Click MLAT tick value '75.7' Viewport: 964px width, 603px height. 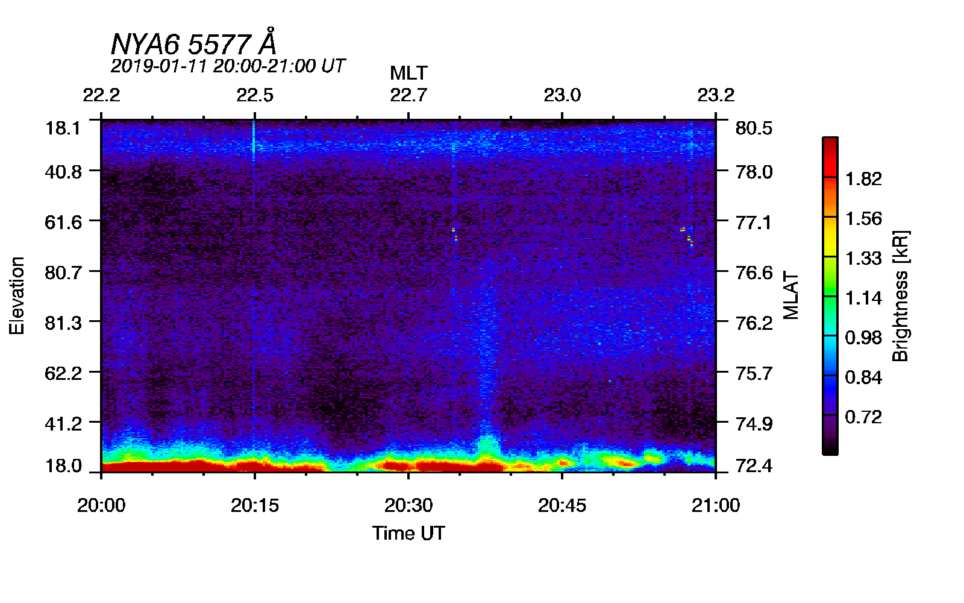[x=754, y=373]
